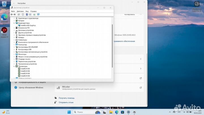
Task: Click the Поиск taskbar search box
Action: (87, 112)
